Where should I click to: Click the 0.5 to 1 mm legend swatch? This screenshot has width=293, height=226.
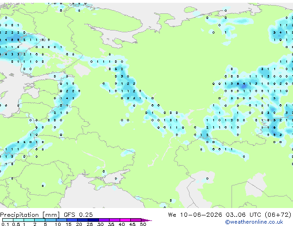[x=18, y=220]
